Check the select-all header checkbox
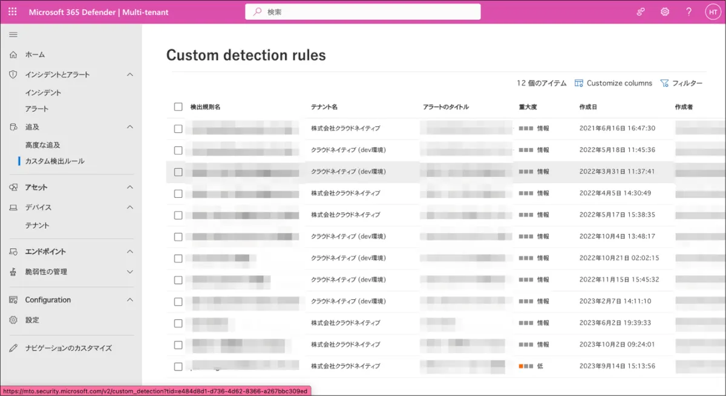The image size is (726, 396). (x=178, y=107)
